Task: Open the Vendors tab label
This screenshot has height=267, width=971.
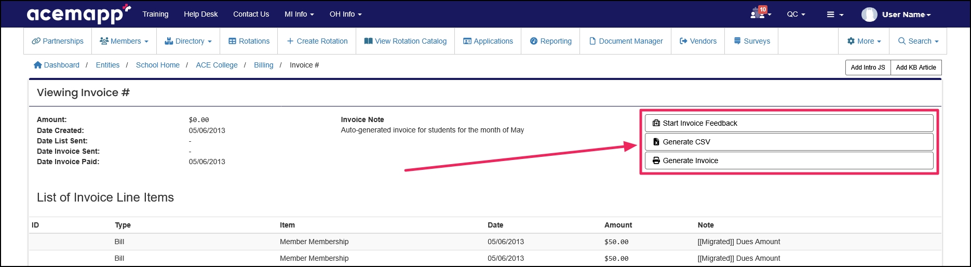Action: tap(703, 41)
